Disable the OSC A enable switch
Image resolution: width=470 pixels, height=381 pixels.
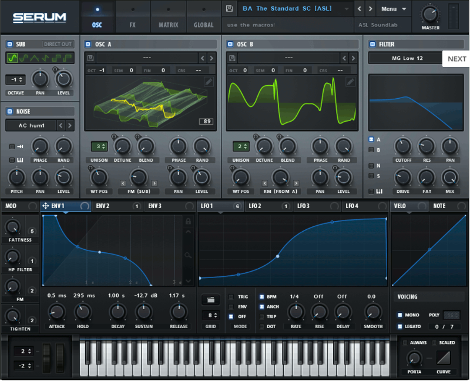(88, 44)
